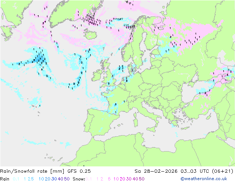
Task: Select the Snow legend value 50
Action: [x=142, y=179]
